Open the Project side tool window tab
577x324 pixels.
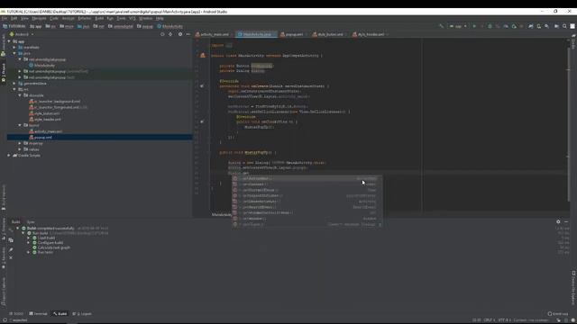[x=4, y=73]
